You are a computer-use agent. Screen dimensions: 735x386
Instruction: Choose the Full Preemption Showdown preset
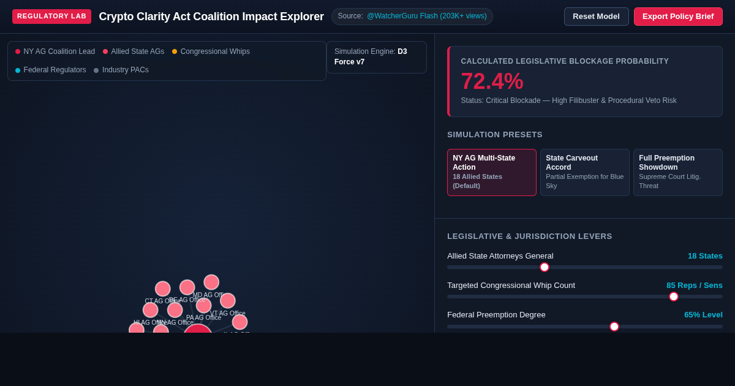[x=678, y=172]
